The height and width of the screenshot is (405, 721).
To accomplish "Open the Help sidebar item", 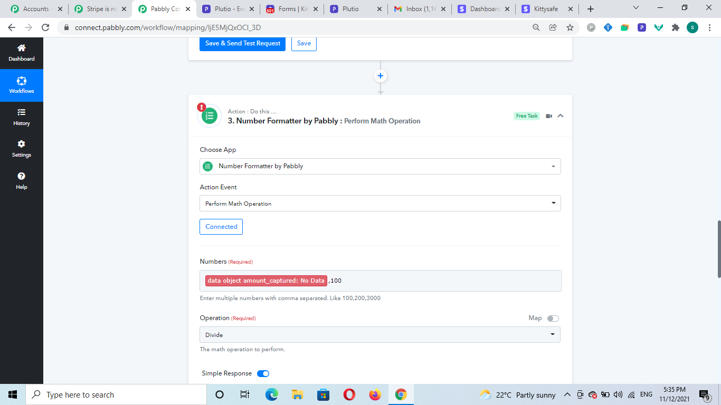I will pyautogui.click(x=22, y=181).
